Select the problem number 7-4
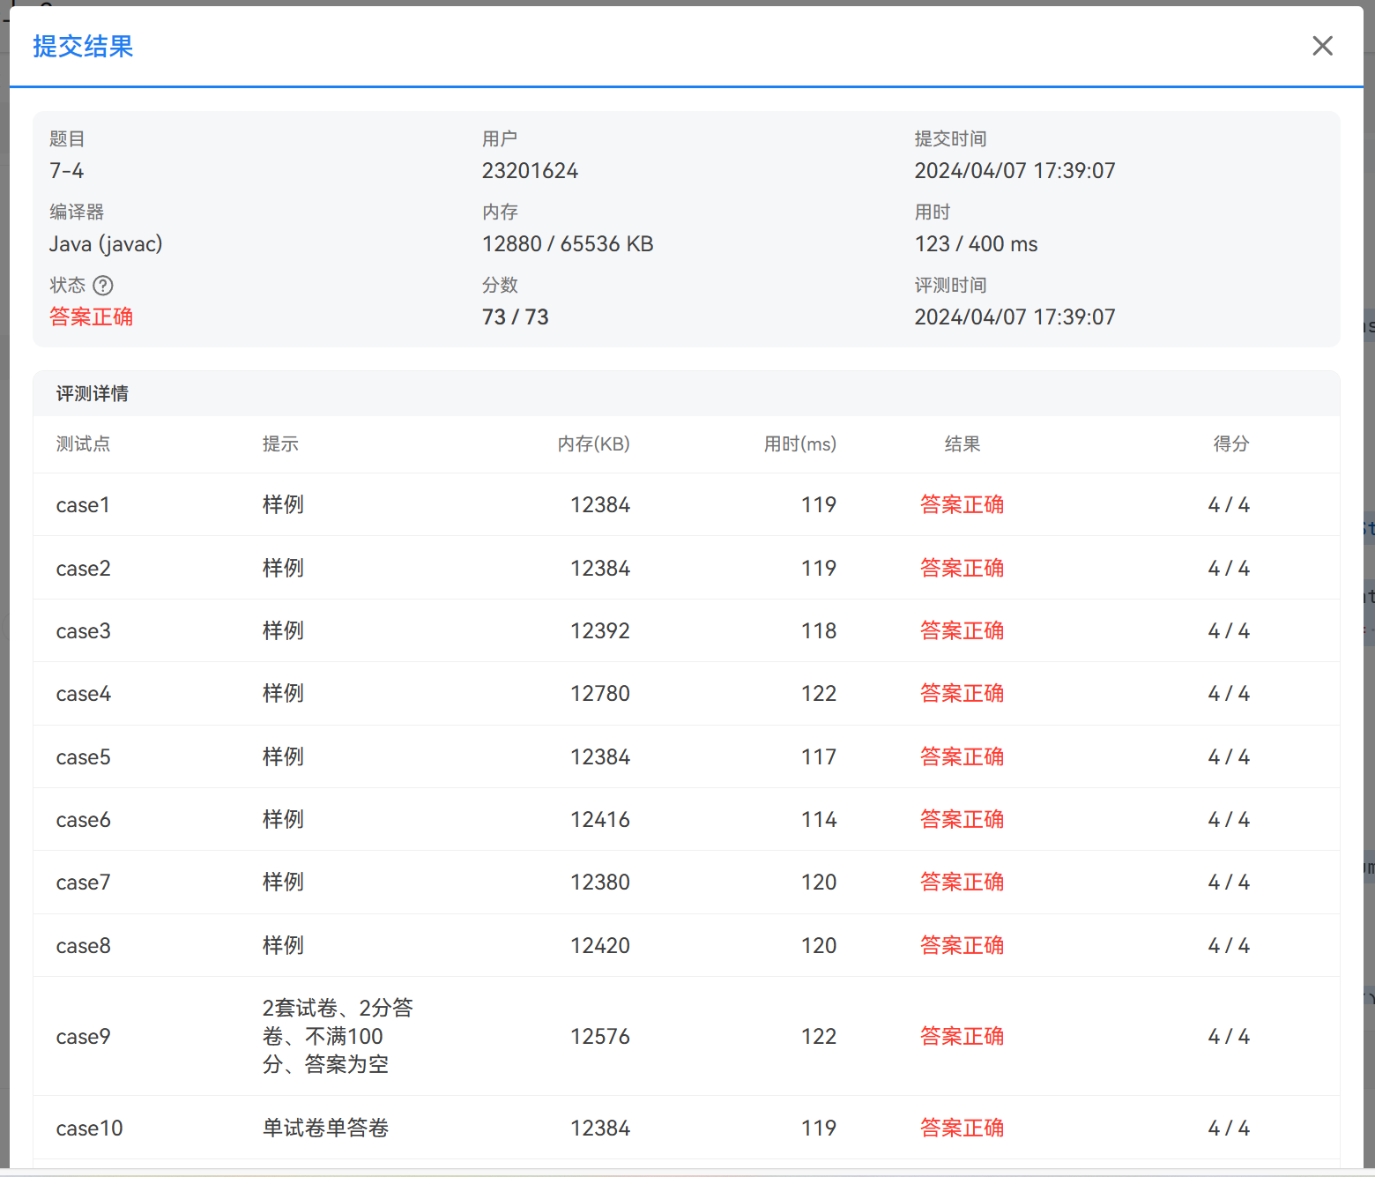Viewport: 1375px width, 1177px height. [67, 171]
